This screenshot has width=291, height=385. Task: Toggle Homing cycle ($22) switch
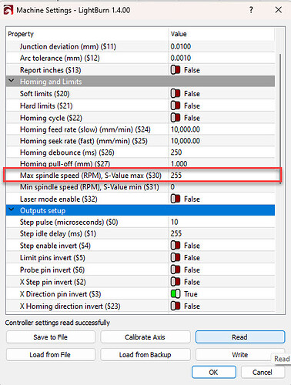pos(176,118)
